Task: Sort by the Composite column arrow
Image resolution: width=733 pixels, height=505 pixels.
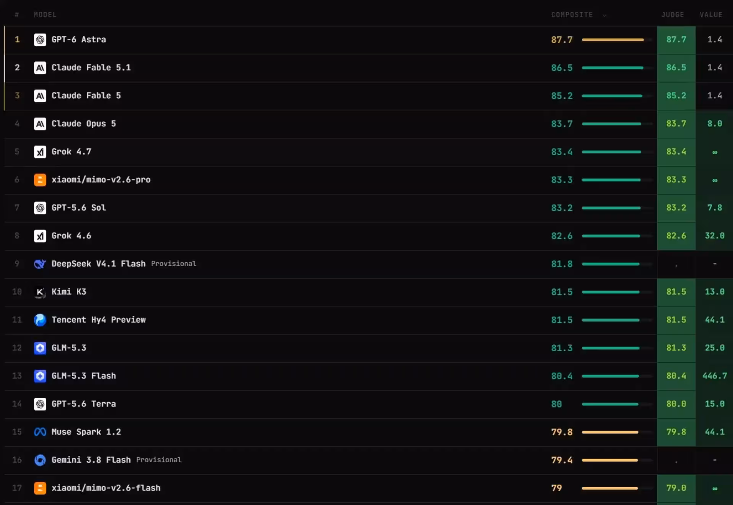Action: click(x=604, y=15)
